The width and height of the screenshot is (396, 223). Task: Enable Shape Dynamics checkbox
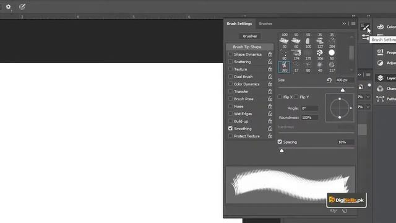tap(230, 54)
